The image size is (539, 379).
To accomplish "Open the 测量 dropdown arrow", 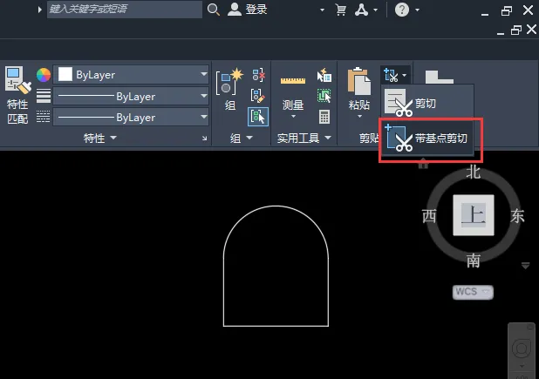I will tap(293, 117).
